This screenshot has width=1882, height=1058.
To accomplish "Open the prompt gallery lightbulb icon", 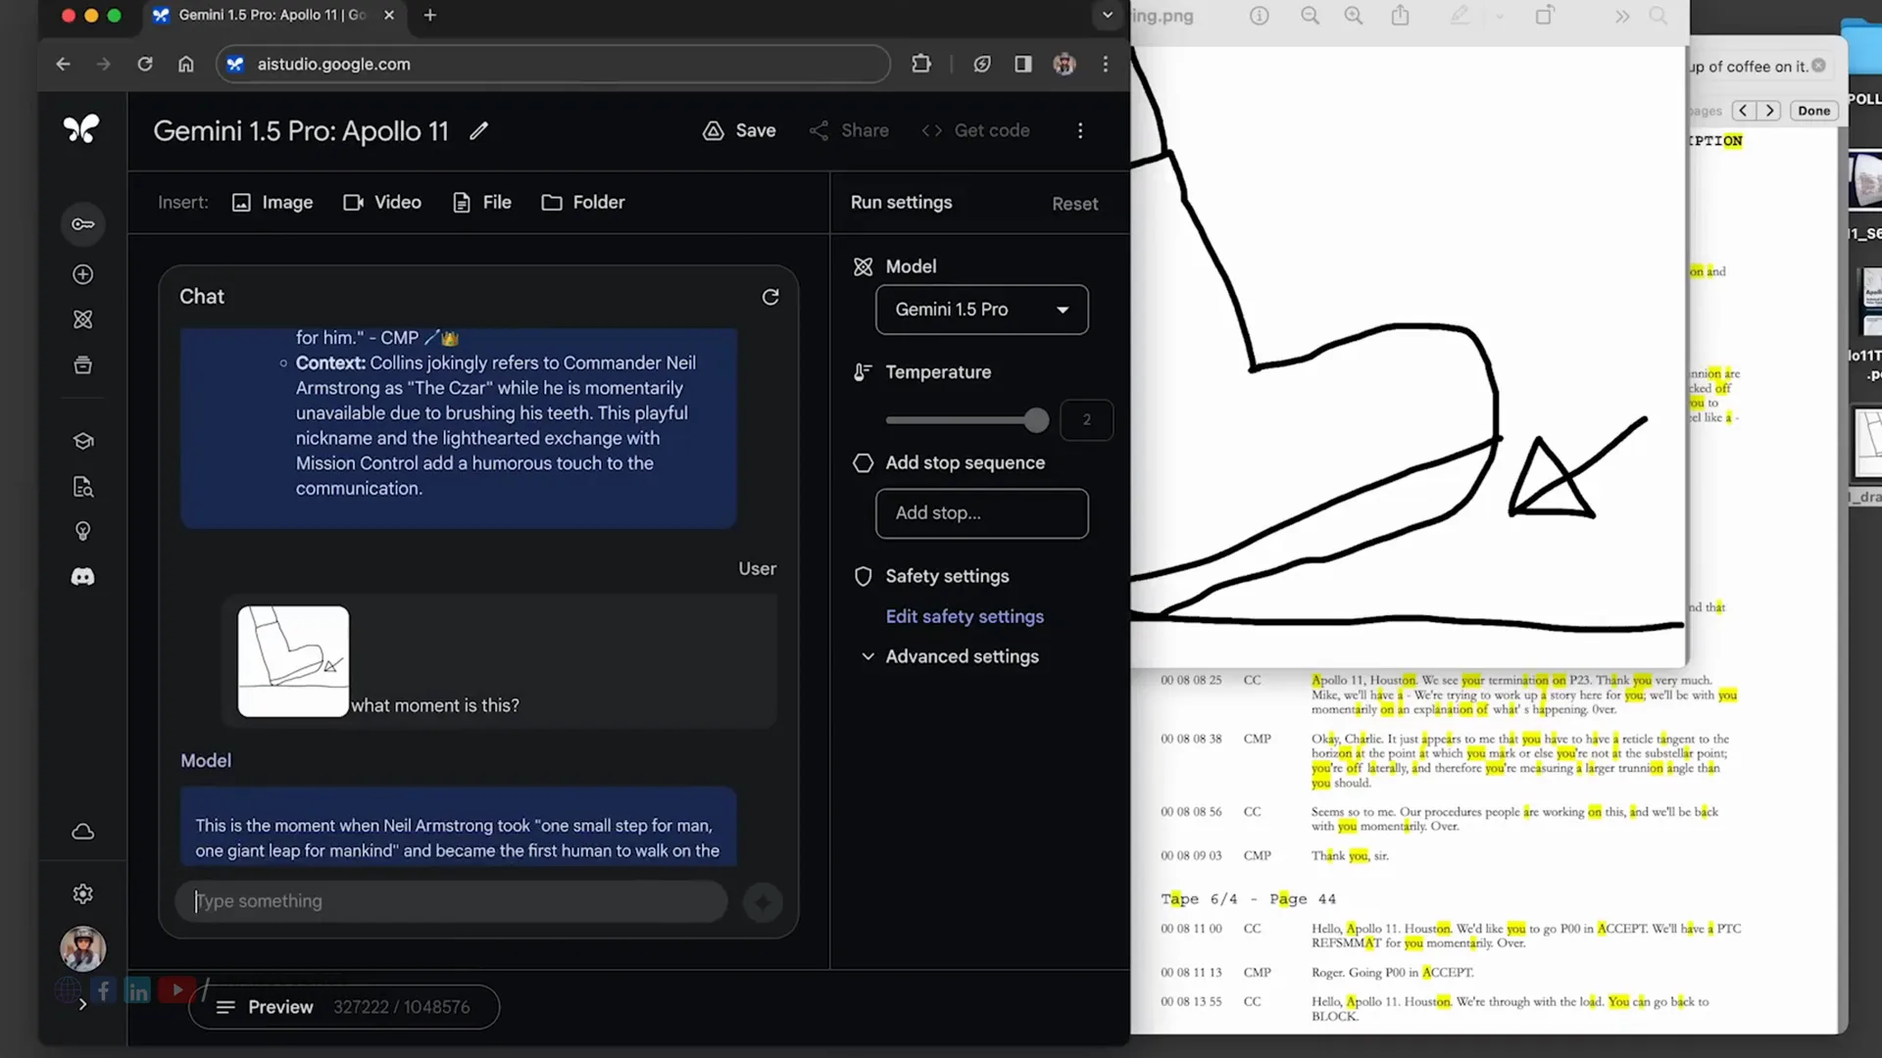I will 83,531.
